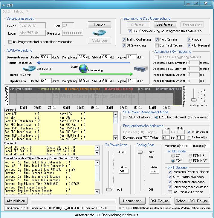Open the Datei menu
The height and width of the screenshot is (218, 214).
coord(6,12)
